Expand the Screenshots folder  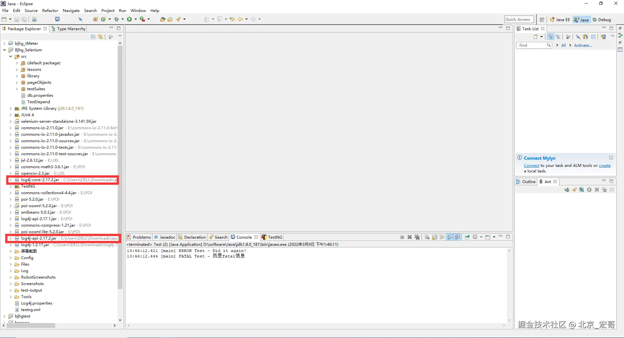pos(10,284)
